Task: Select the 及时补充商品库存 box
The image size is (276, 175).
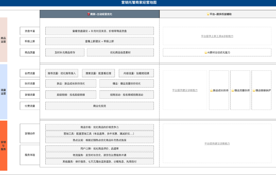Action: pos(65,52)
